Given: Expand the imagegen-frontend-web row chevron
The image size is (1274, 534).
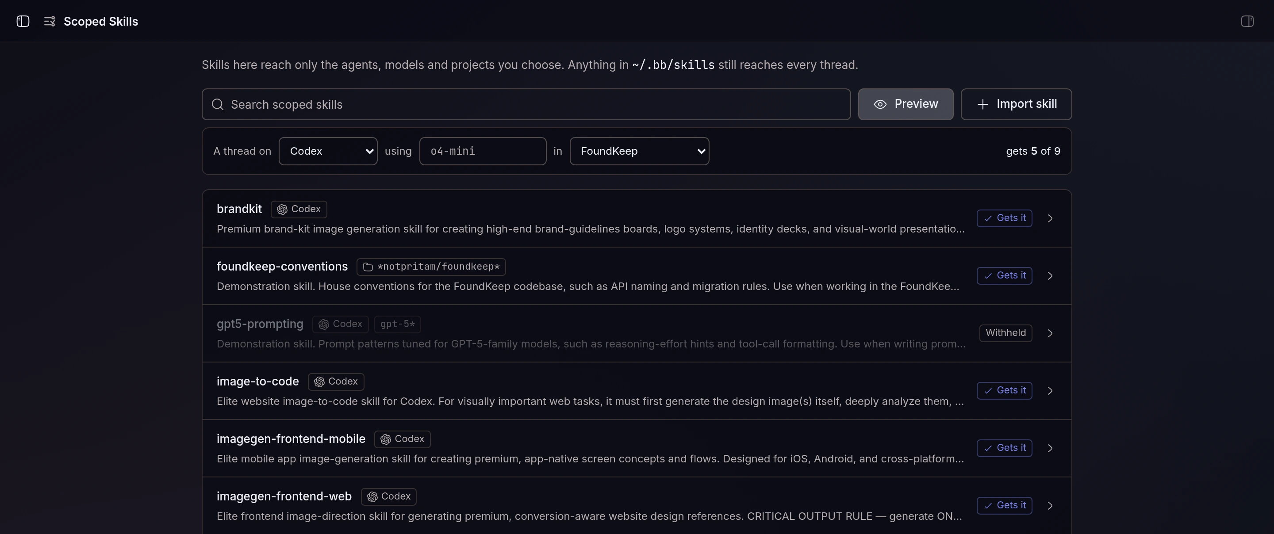Looking at the screenshot, I should [1050, 505].
